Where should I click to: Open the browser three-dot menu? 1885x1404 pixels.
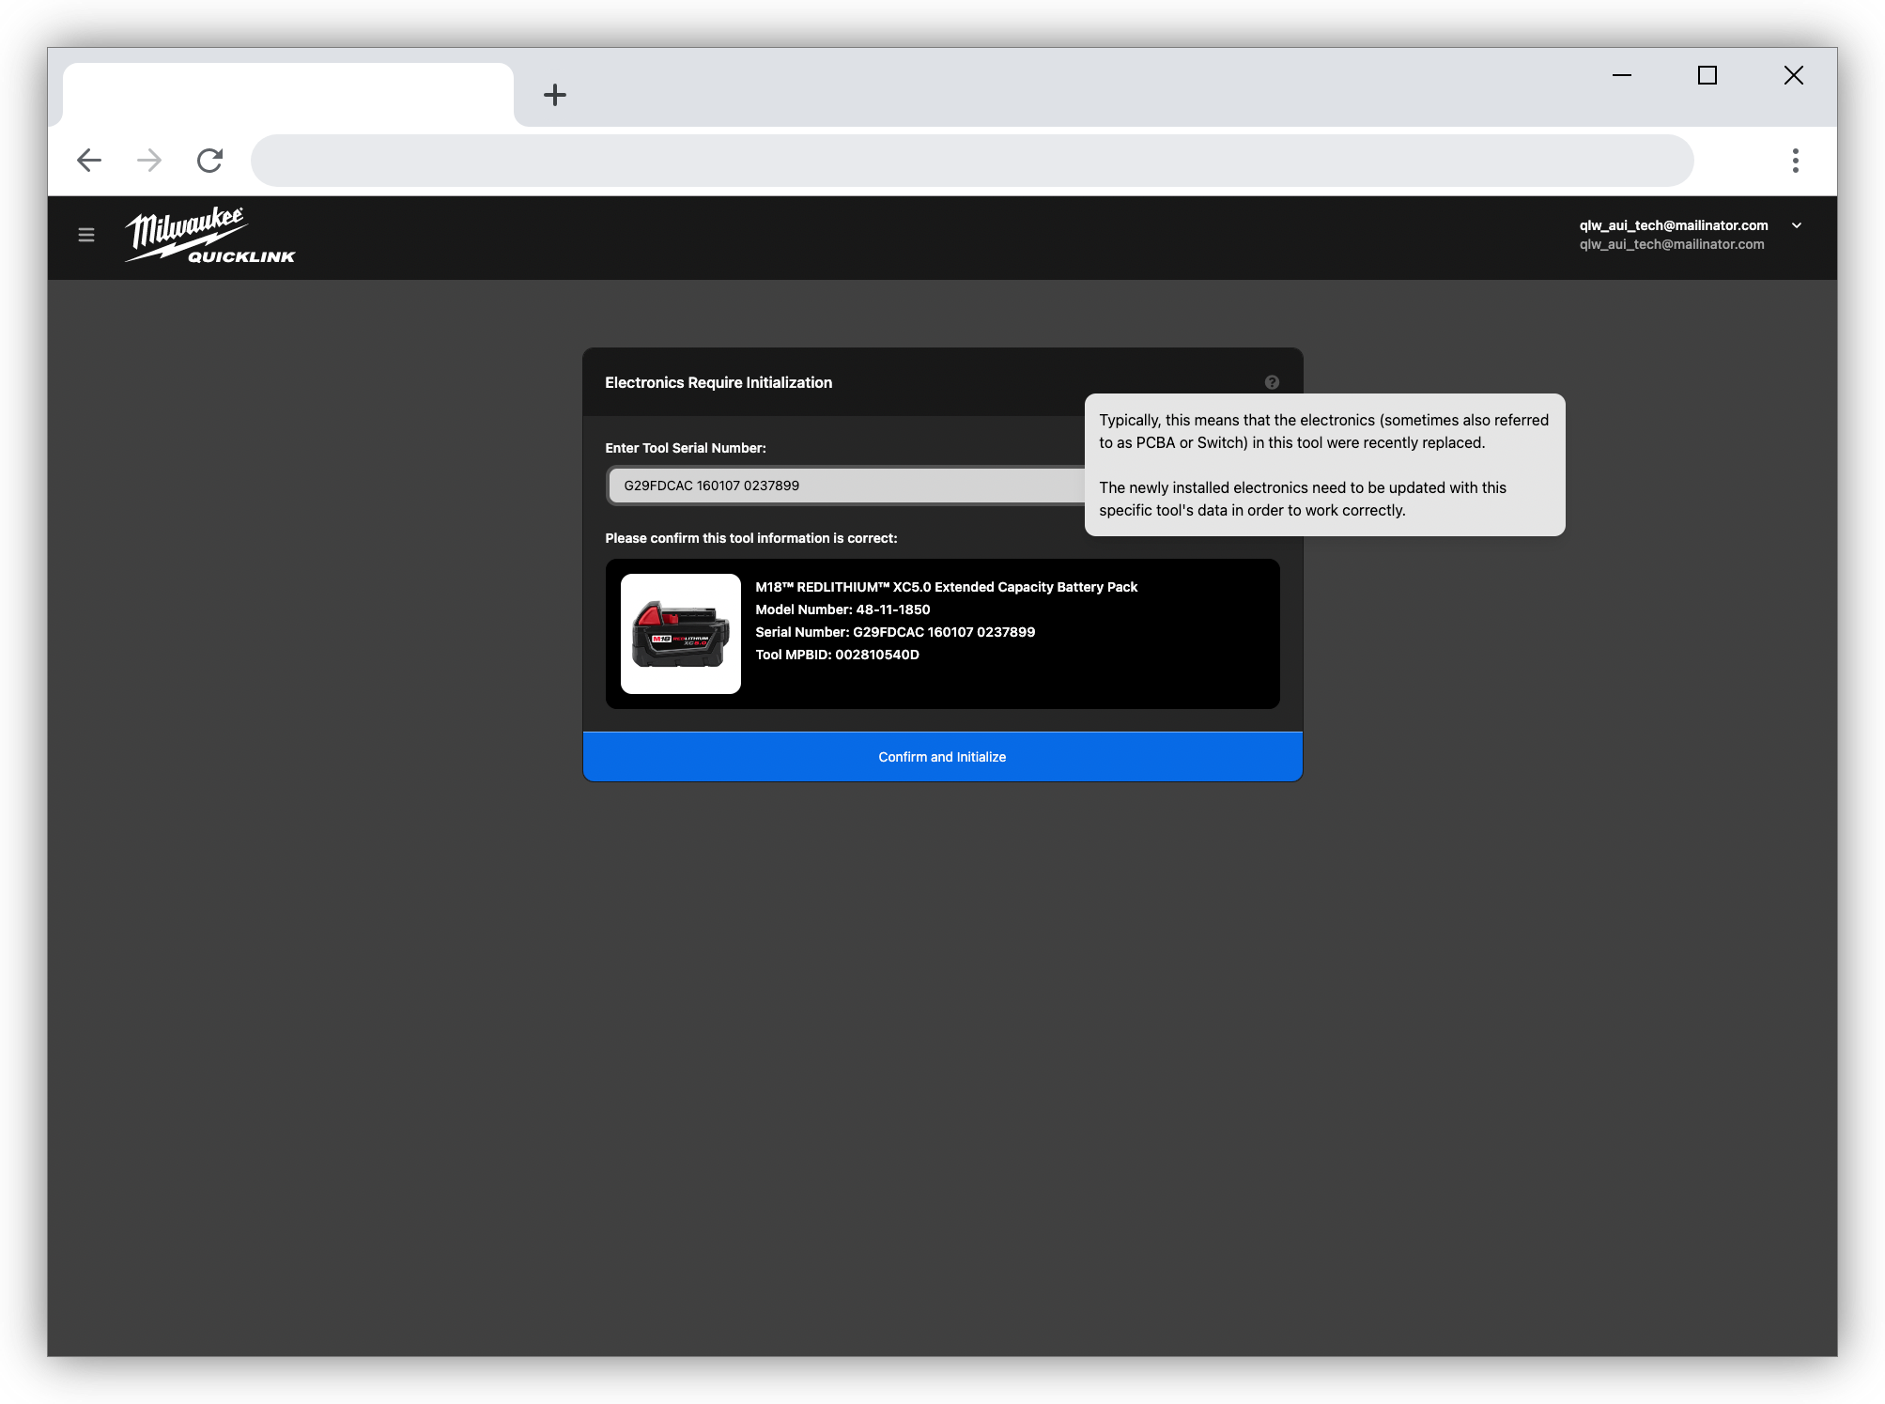click(1795, 161)
